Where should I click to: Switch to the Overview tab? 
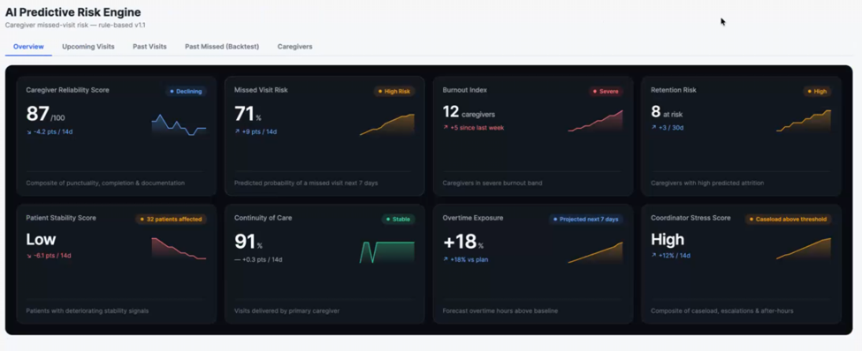point(28,47)
